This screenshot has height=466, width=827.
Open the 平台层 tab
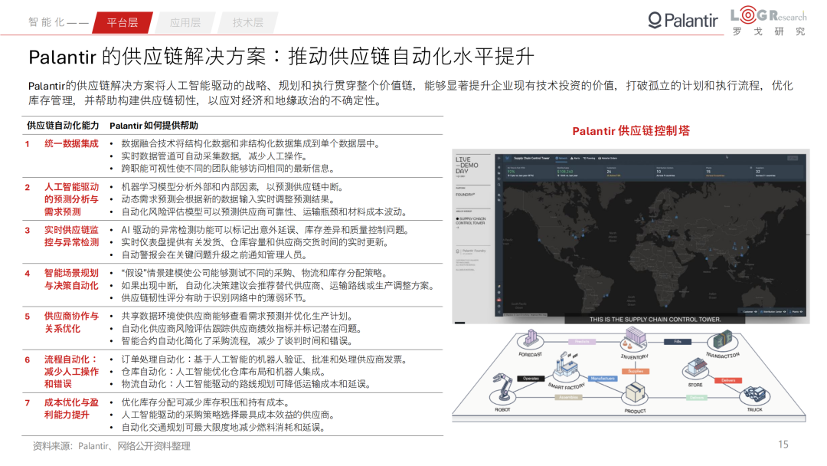pyautogui.click(x=123, y=23)
